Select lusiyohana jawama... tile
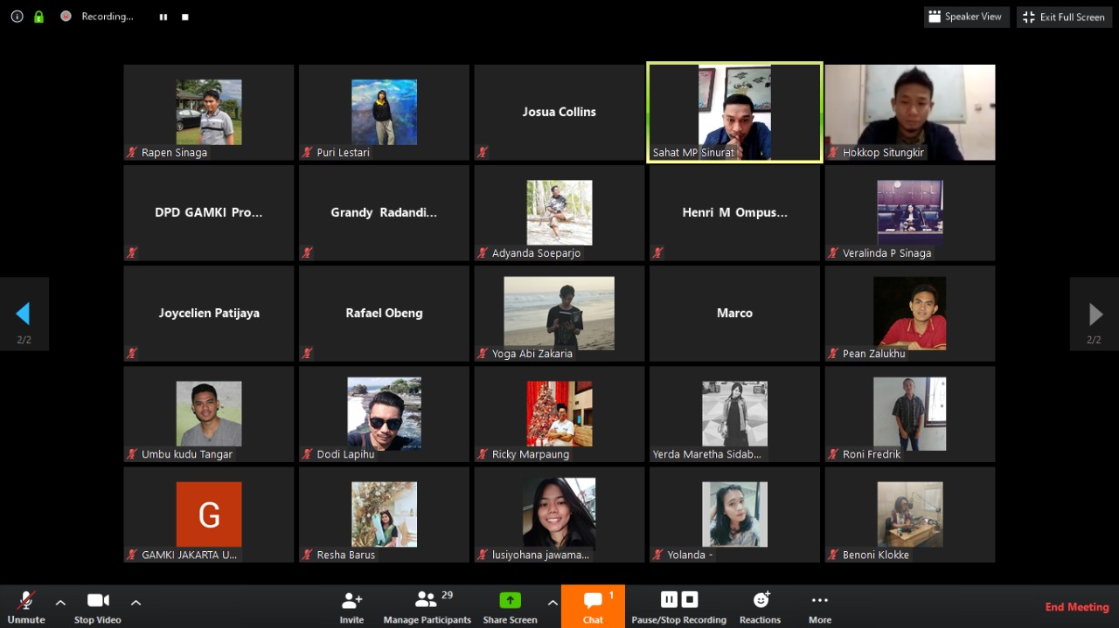Image resolution: width=1119 pixels, height=628 pixels. [x=559, y=514]
